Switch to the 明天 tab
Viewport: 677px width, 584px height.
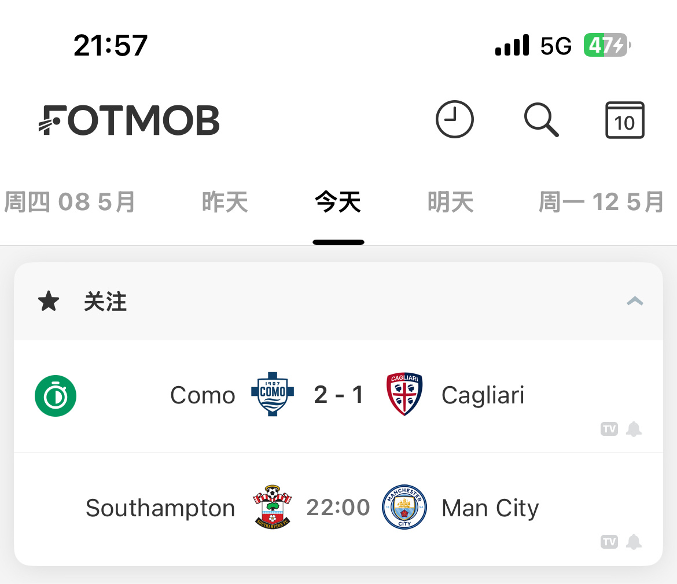point(451,202)
